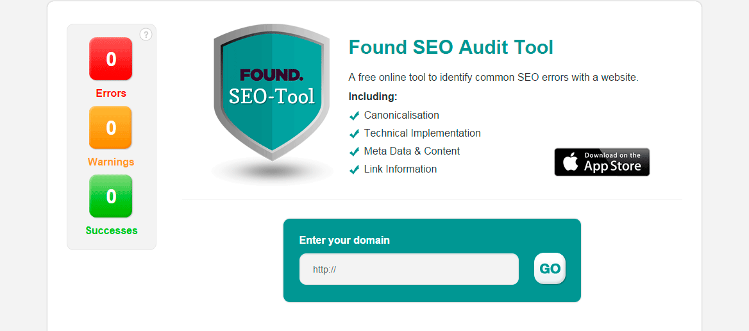Screen dimensions: 749x331
Task: Click the orange Warnings label
Action: (111, 162)
